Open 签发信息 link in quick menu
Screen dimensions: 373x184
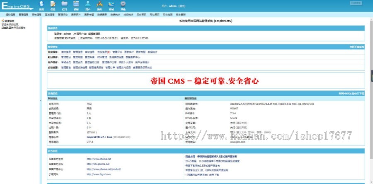point(104,52)
